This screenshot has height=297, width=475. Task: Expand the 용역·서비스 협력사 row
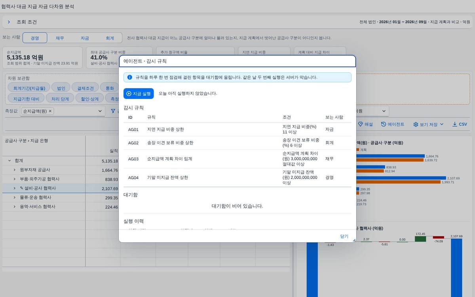pyautogui.click(x=15, y=207)
